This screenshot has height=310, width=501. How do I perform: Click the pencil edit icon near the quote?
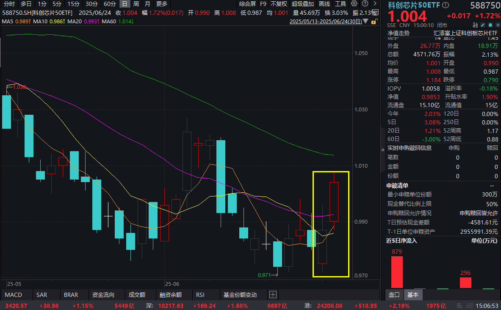point(483,24)
